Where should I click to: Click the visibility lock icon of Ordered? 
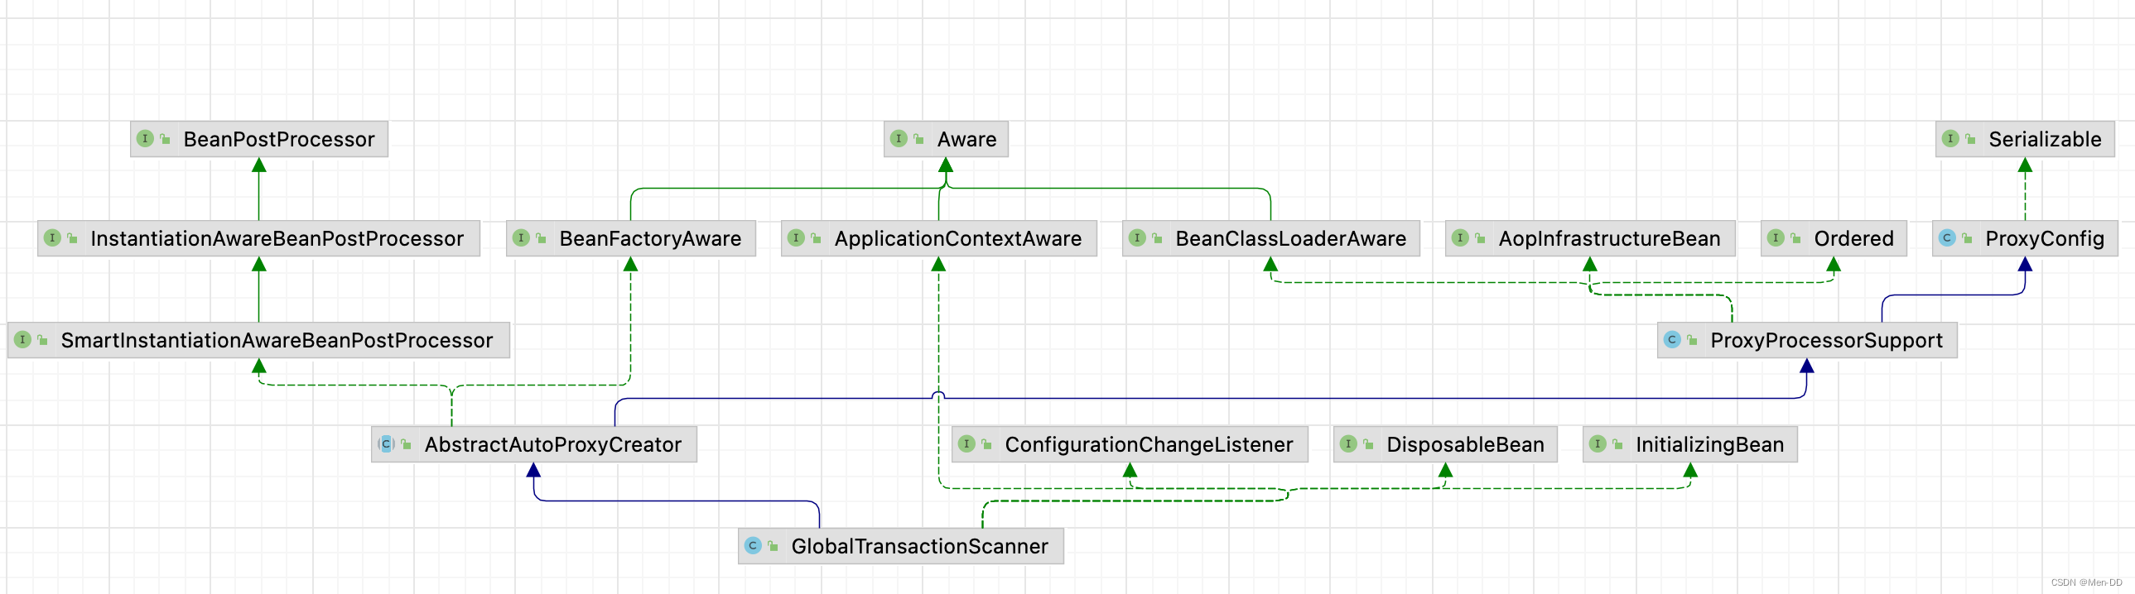click(x=1795, y=238)
